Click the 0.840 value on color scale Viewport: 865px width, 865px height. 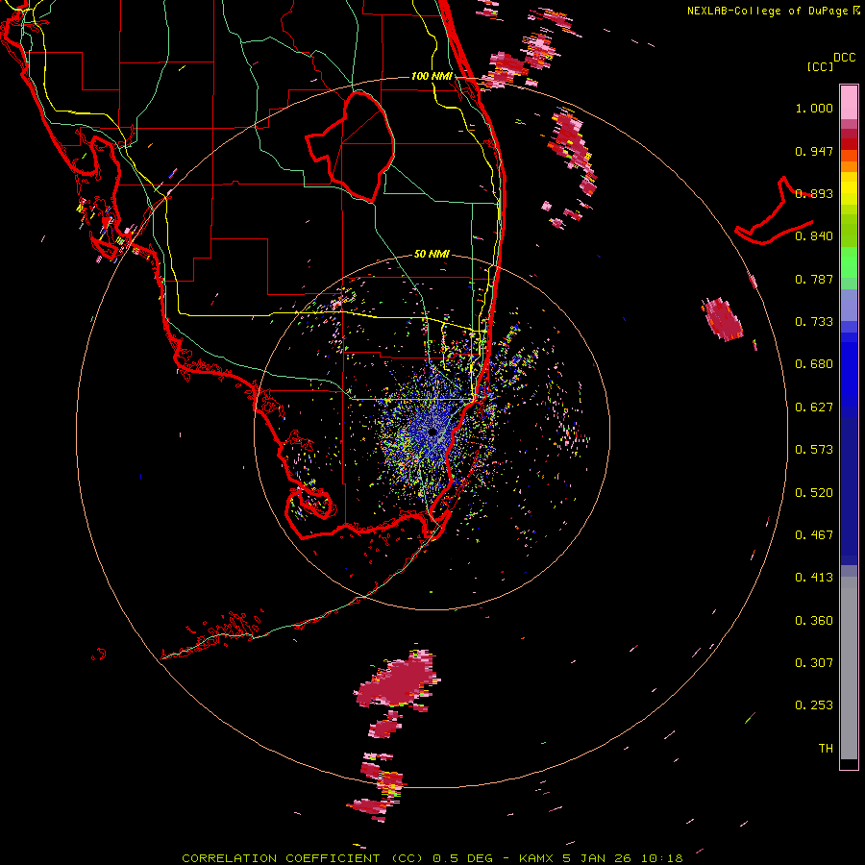814,236
